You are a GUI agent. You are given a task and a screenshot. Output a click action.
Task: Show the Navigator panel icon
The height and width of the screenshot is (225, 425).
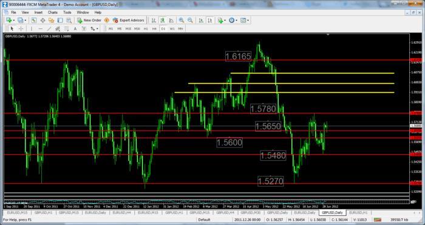click(51, 20)
